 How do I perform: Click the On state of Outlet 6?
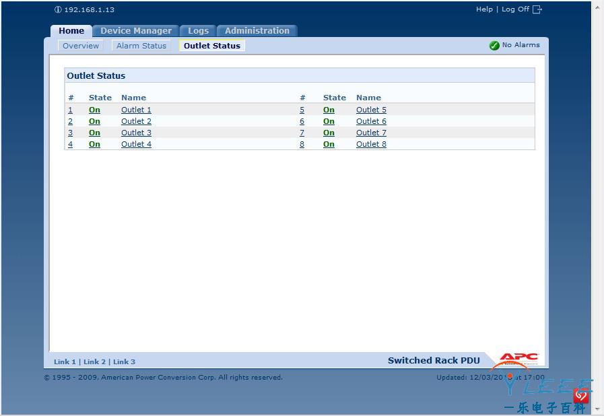point(329,121)
